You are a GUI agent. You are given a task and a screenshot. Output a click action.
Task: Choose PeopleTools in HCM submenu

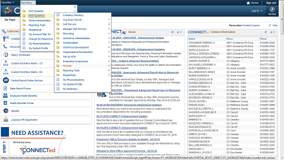[69, 75]
